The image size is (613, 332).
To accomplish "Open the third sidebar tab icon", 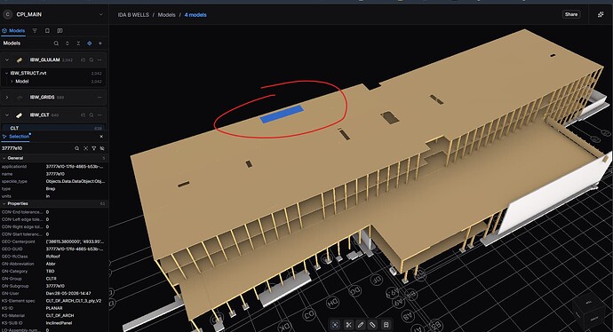I will [47, 30].
